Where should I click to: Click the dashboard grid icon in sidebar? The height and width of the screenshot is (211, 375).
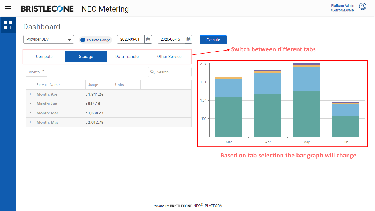(8, 25)
